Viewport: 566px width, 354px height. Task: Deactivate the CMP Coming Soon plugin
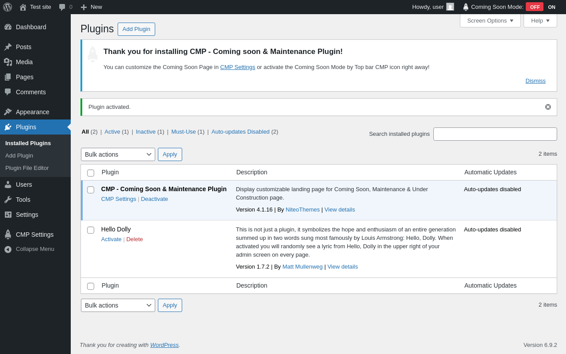click(154, 199)
